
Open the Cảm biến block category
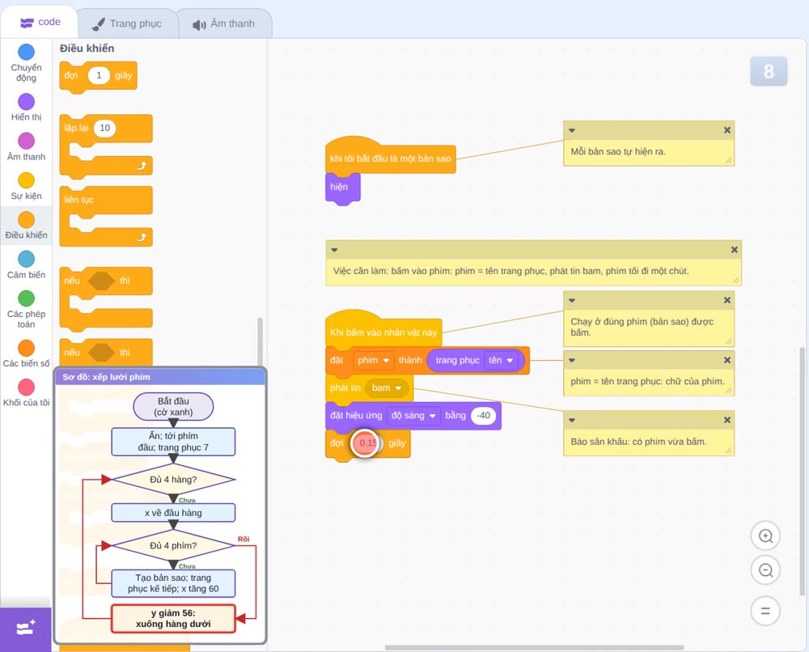click(x=26, y=265)
